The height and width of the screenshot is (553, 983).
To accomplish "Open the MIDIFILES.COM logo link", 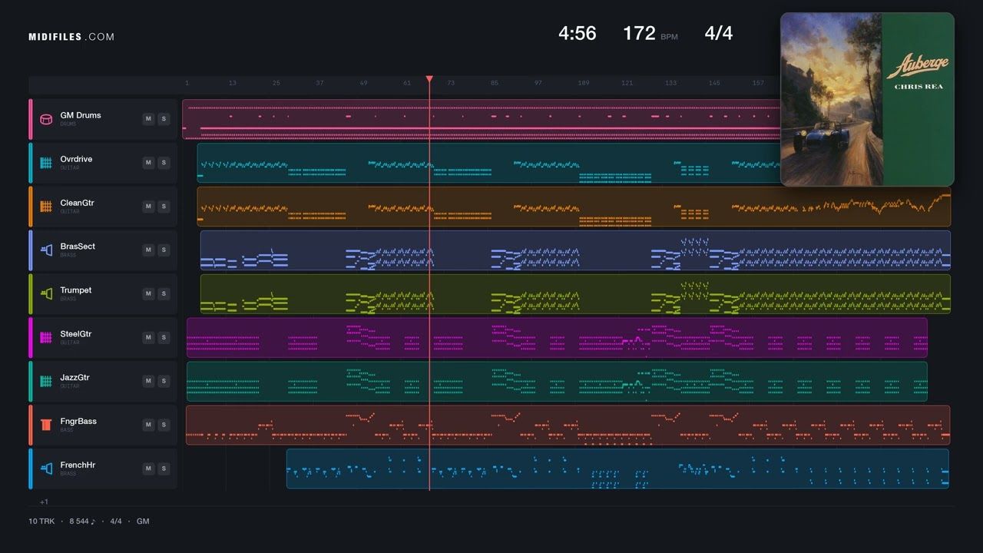I will [x=71, y=37].
